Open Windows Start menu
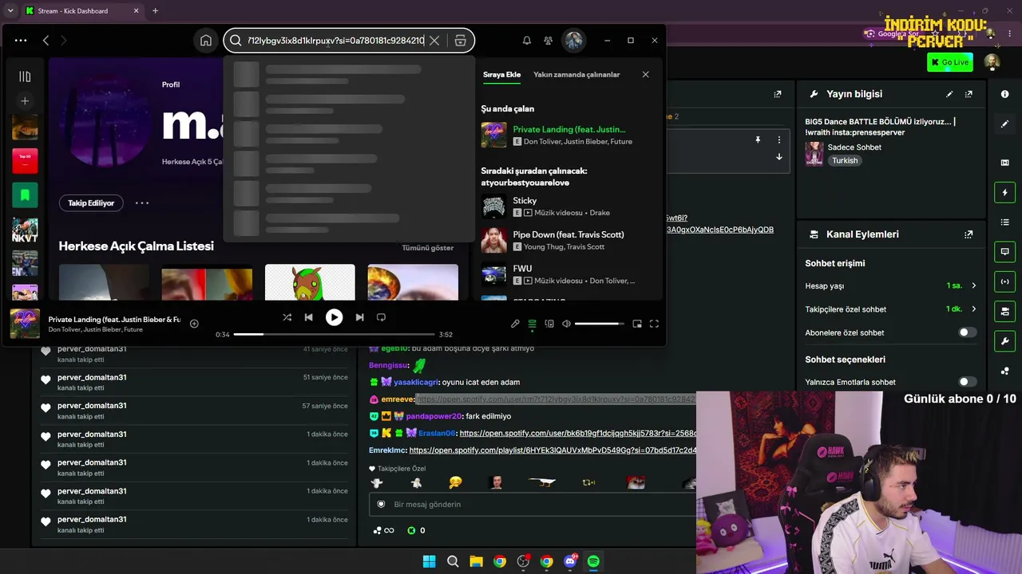 click(x=429, y=561)
